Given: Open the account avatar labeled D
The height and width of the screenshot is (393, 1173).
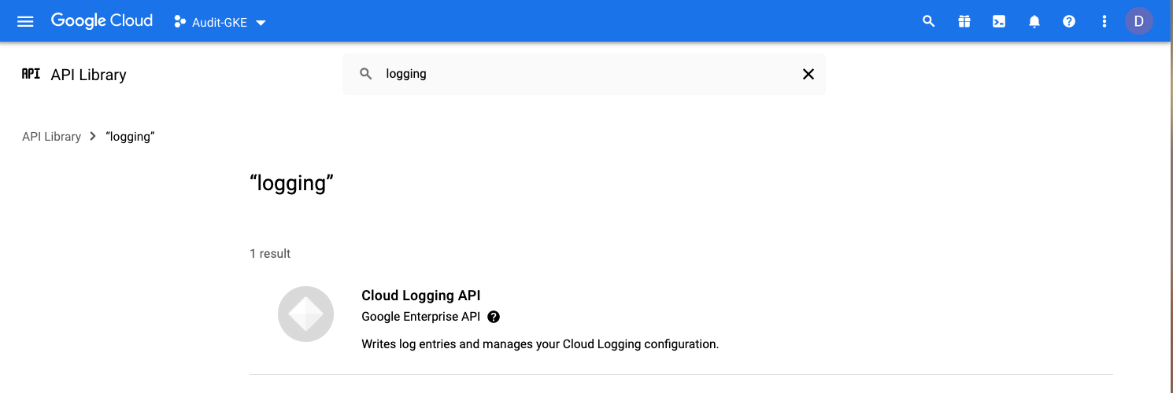Looking at the screenshot, I should click(x=1138, y=21).
